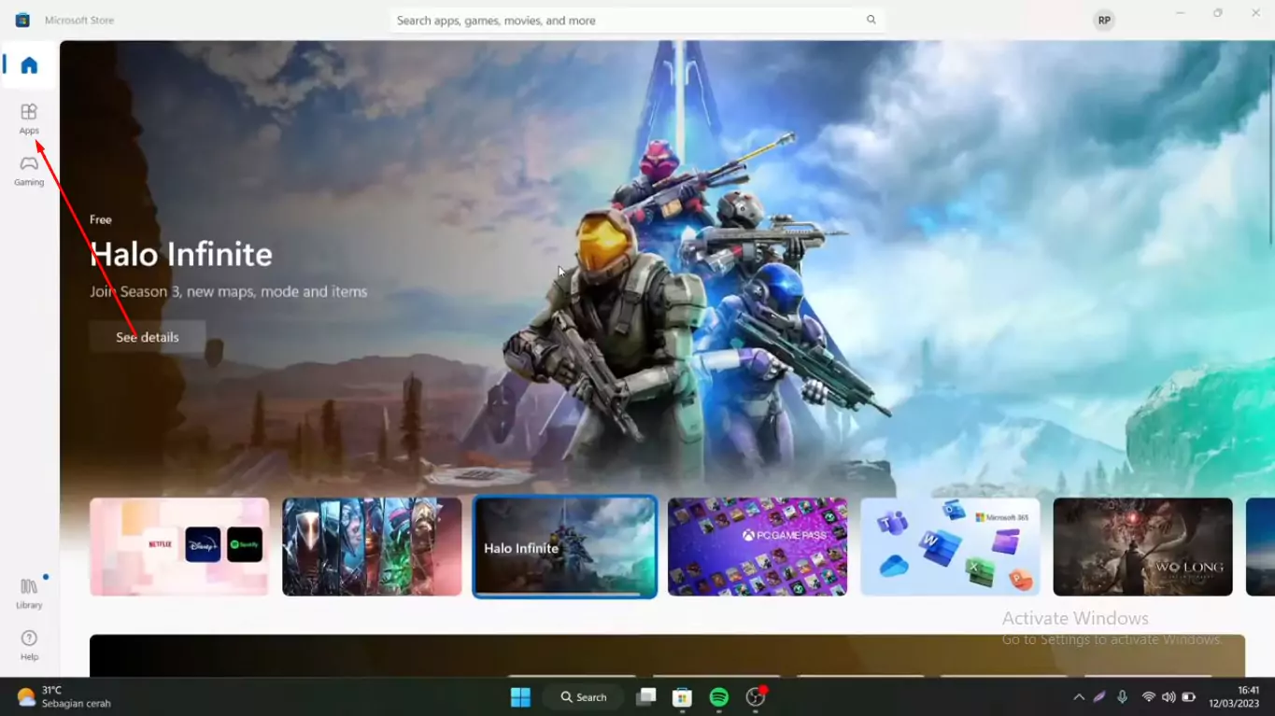
Task: Open Spotify from the taskbar
Action: [719, 697]
